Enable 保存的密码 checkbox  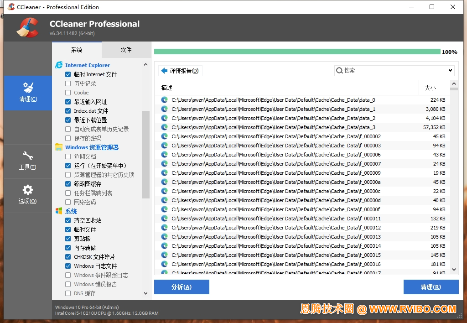(68, 138)
